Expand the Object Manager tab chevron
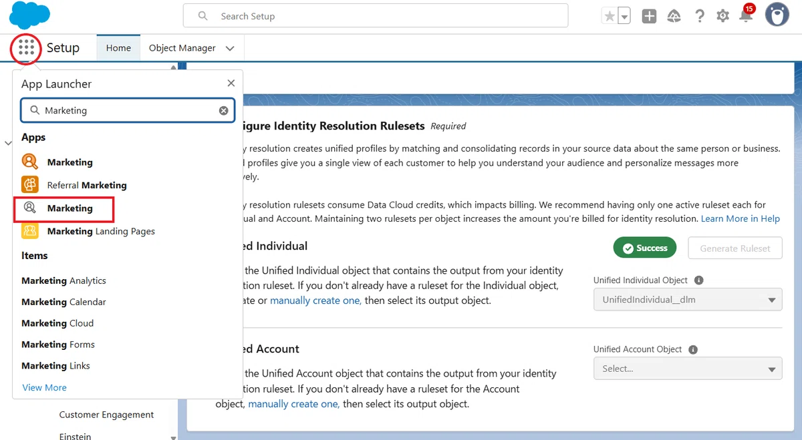 (230, 48)
